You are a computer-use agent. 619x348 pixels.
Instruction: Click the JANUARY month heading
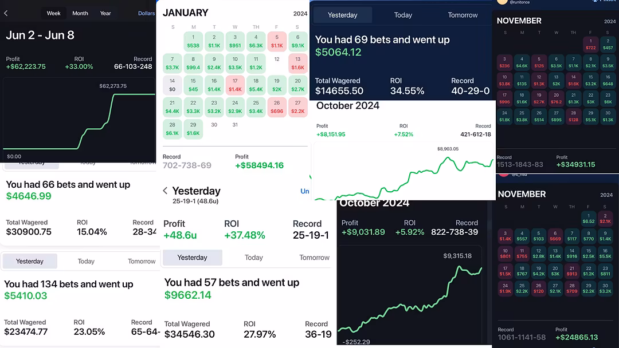click(185, 13)
